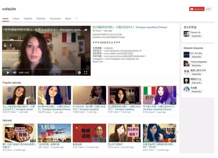Viewport: 218px width, 158px height.
Task: Click the B.C. & Lowy channel avatar
Action: pyautogui.click(x=186, y=55)
